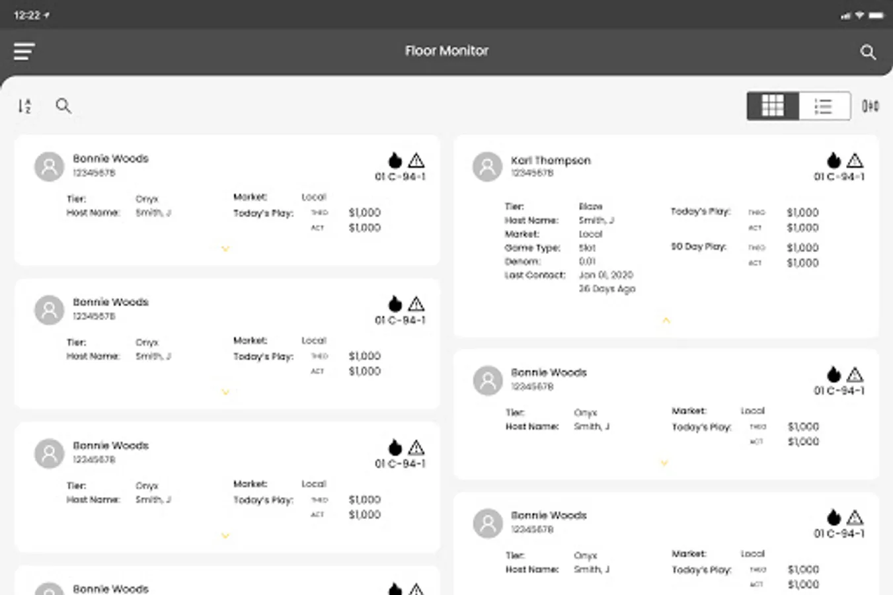The image size is (893, 595).
Task: Switch to grid card view
Action: click(x=773, y=106)
